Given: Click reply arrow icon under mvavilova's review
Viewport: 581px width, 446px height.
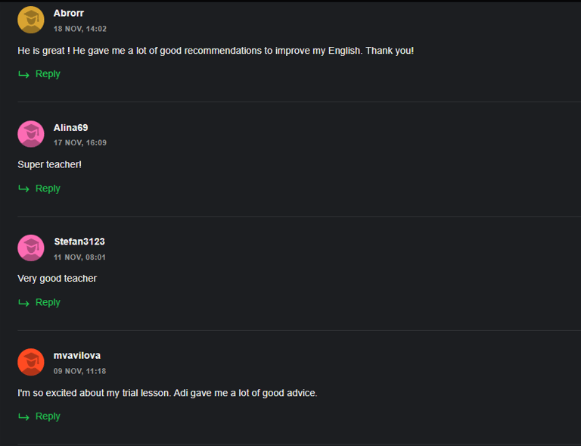Looking at the screenshot, I should [x=23, y=416].
